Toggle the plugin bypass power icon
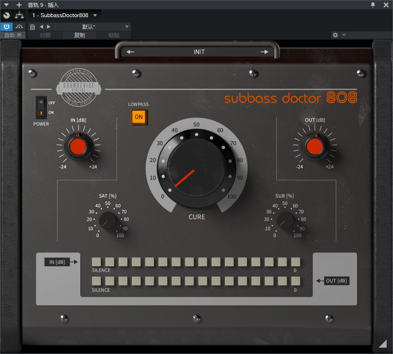 pos(6,26)
